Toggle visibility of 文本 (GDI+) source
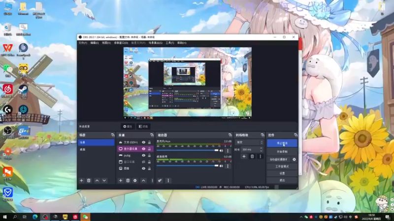 (x=143, y=142)
